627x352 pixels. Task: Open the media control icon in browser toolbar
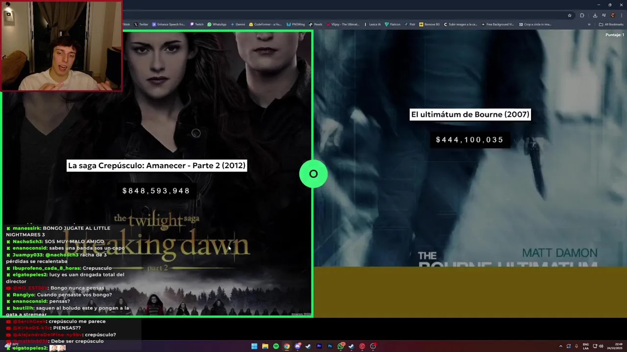coord(603,15)
